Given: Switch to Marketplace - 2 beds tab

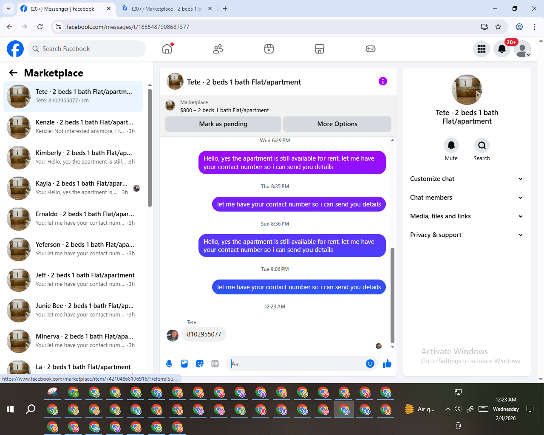Looking at the screenshot, I should click(x=167, y=8).
